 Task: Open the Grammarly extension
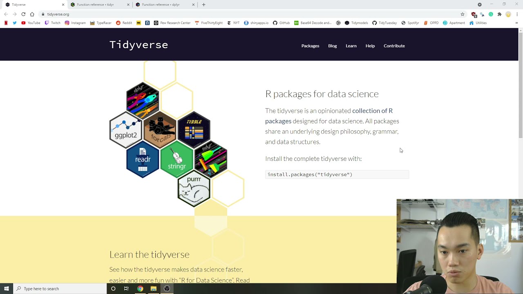(x=491, y=14)
